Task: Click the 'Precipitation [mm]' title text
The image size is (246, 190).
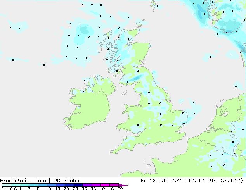Action: (x=25, y=181)
